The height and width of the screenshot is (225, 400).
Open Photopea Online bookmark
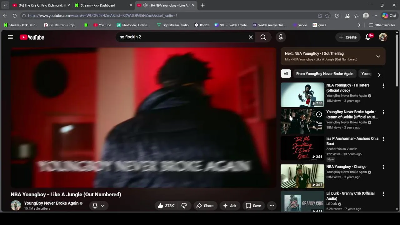pyautogui.click(x=133, y=25)
